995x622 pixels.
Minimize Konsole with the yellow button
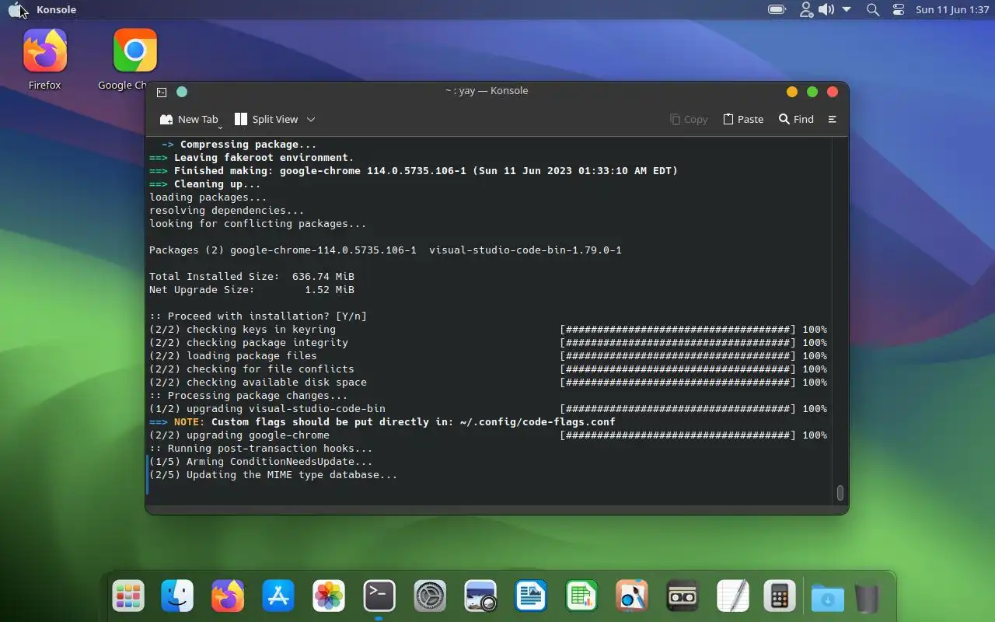pyautogui.click(x=792, y=92)
